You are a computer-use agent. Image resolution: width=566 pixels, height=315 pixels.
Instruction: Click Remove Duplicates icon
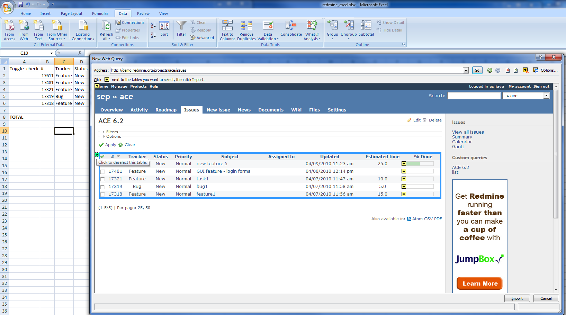(246, 30)
